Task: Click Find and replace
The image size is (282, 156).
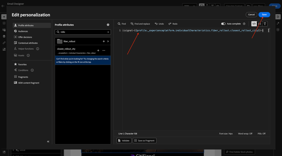Action: tap(140, 24)
